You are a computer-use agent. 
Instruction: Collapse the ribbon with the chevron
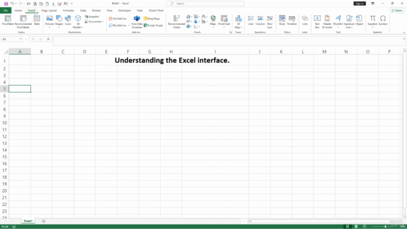pyautogui.click(x=404, y=32)
